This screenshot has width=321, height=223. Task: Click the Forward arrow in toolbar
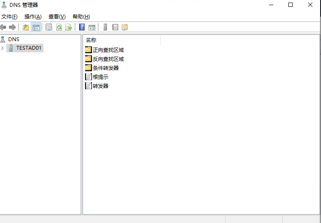[x=12, y=27]
